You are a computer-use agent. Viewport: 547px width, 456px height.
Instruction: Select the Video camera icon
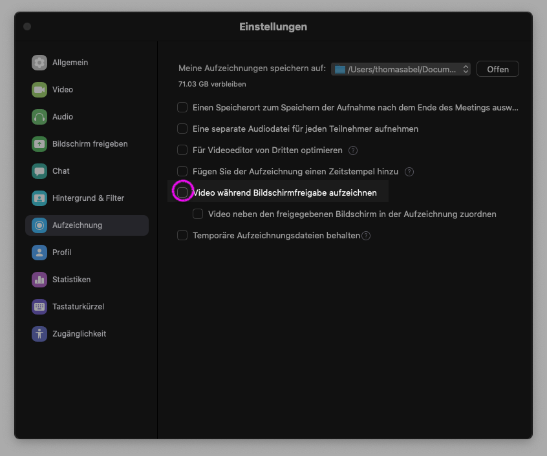(x=39, y=90)
